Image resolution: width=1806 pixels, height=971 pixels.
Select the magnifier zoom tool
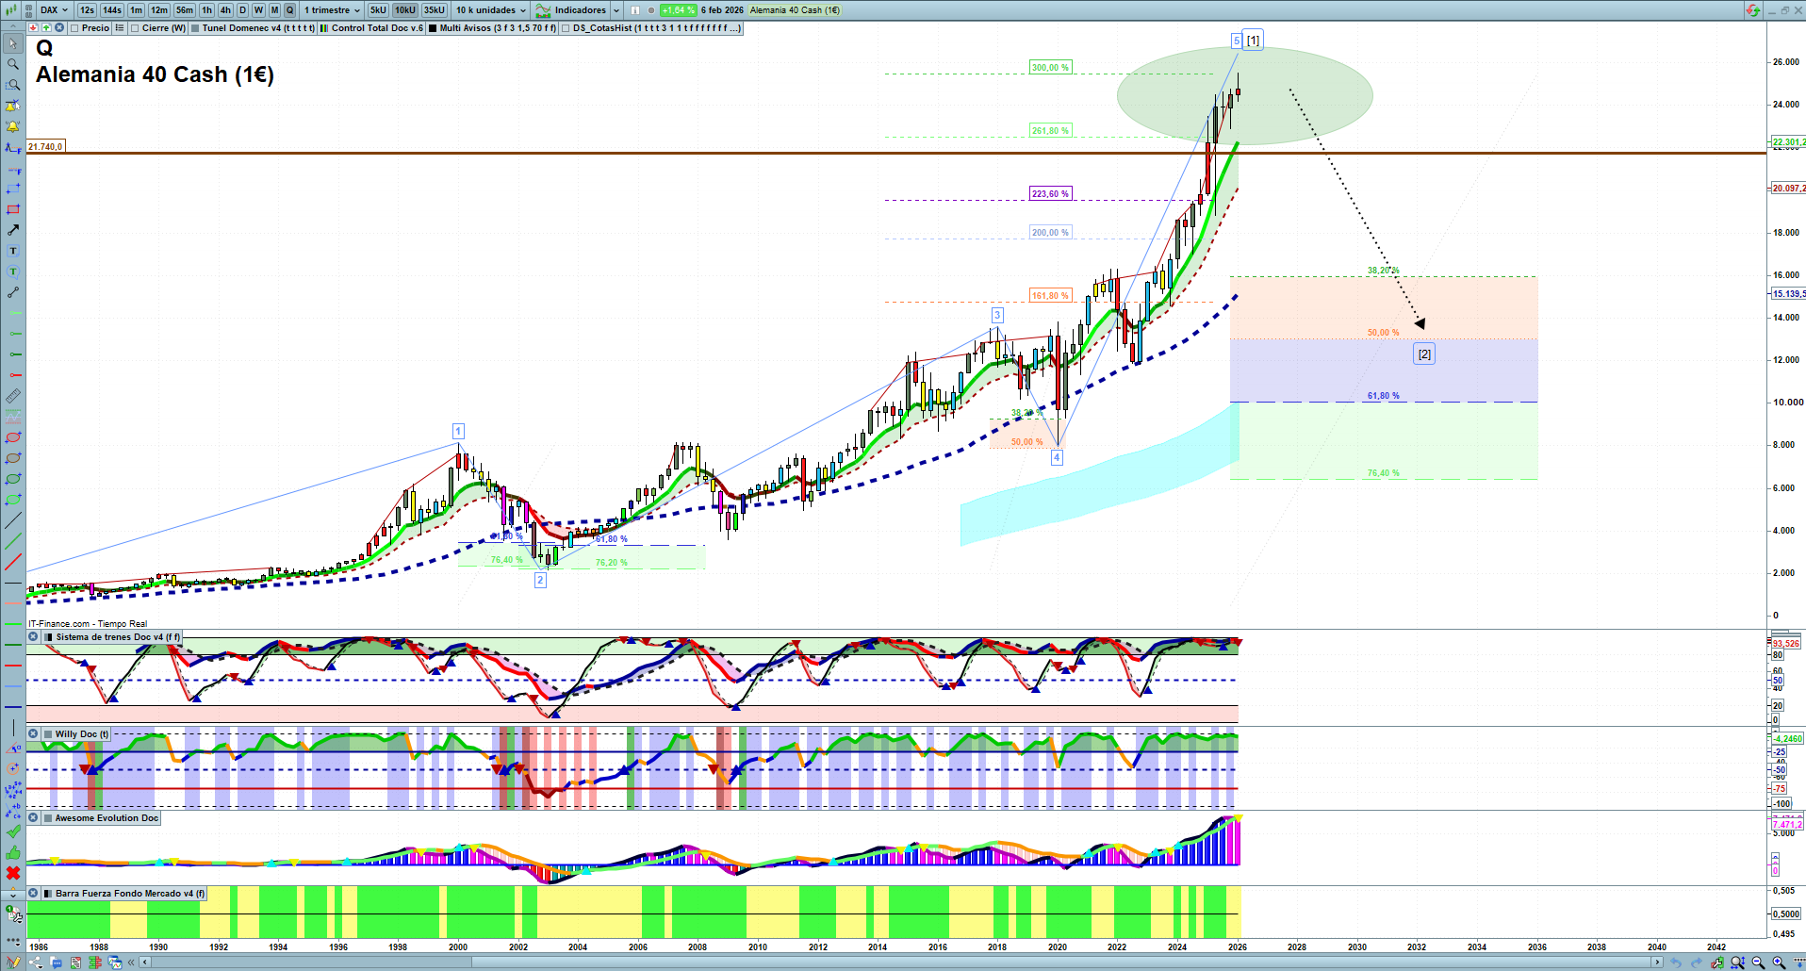(x=13, y=64)
